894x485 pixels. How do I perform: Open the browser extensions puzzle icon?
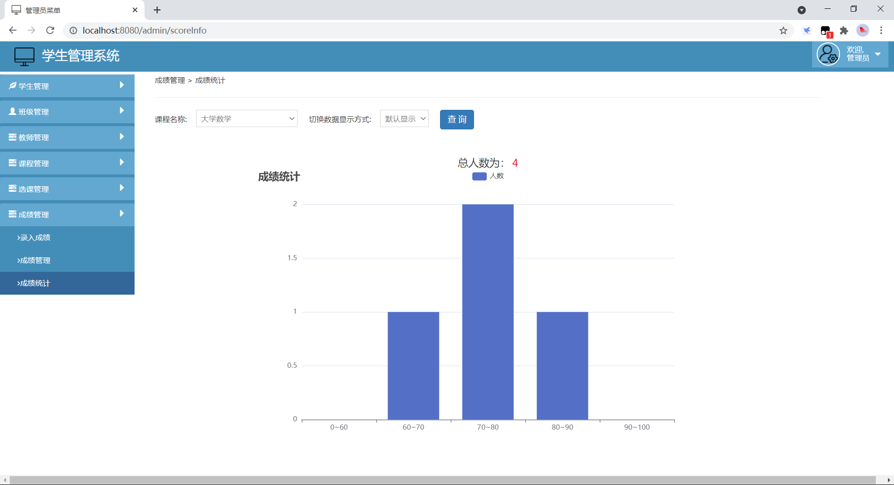coord(844,30)
